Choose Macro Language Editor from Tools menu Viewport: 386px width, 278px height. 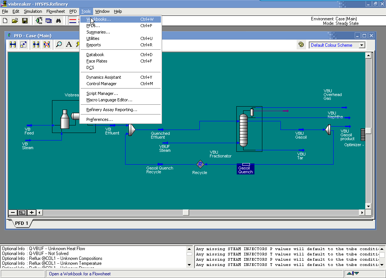pos(121,100)
